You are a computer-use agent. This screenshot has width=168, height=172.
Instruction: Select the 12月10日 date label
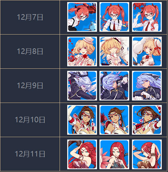[30, 120]
